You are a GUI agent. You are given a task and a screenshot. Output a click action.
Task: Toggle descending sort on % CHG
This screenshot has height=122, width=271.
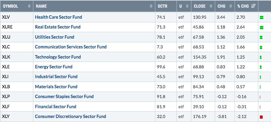253,6
